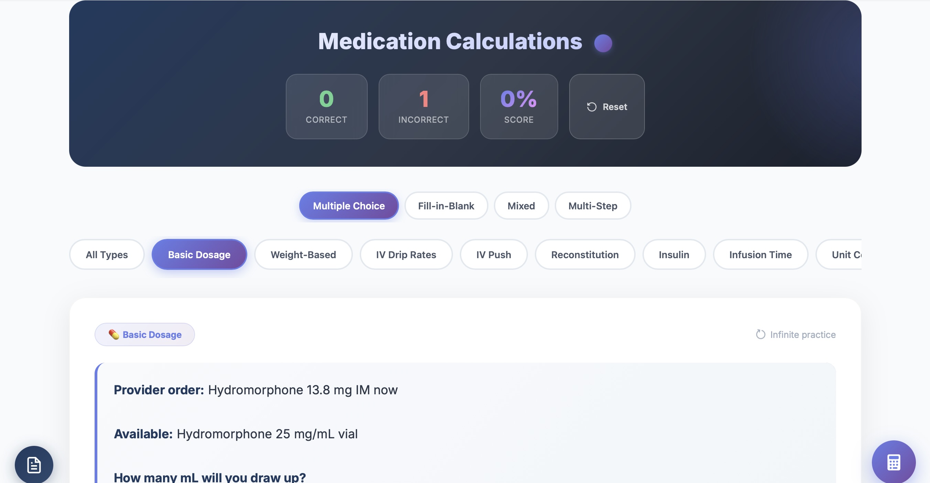
Task: Select the IV Push category
Action: point(494,254)
